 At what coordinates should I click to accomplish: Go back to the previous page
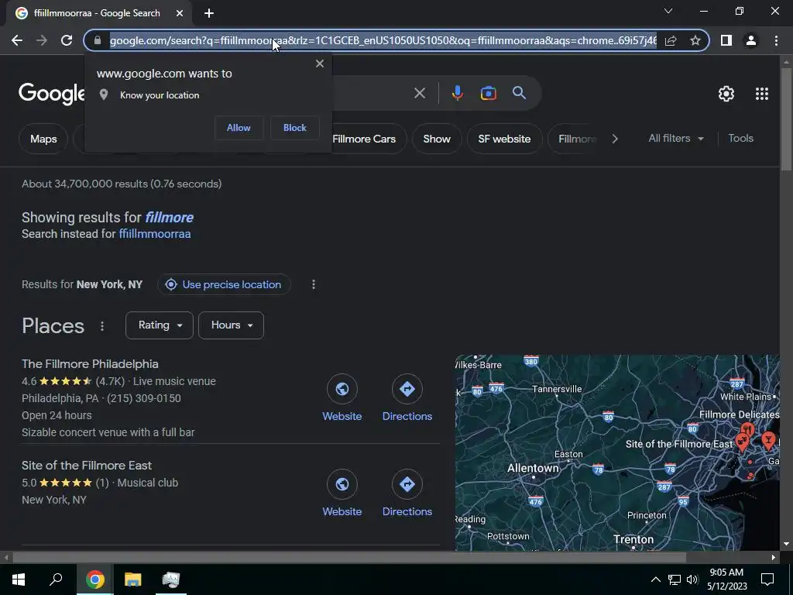pos(17,40)
